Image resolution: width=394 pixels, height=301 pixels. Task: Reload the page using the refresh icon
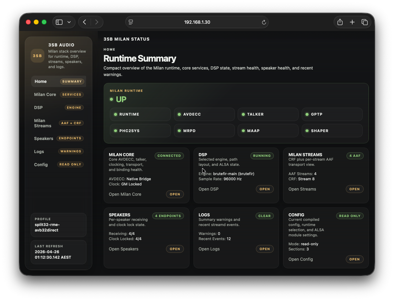point(264,22)
